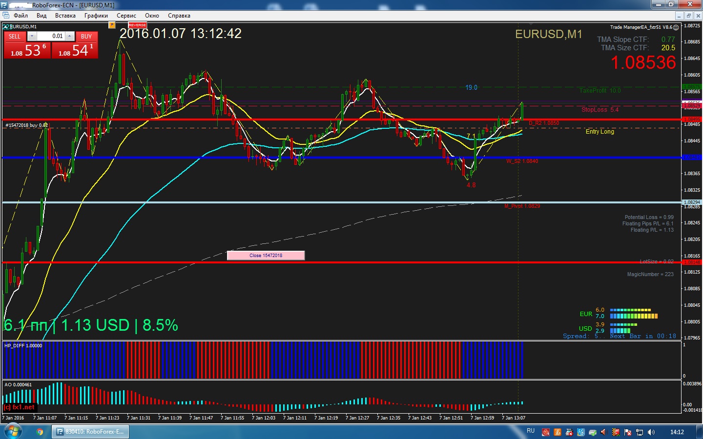Select the red StopLoss 5.4 line label
Viewport: 703px width, 439px height.
pyautogui.click(x=600, y=110)
